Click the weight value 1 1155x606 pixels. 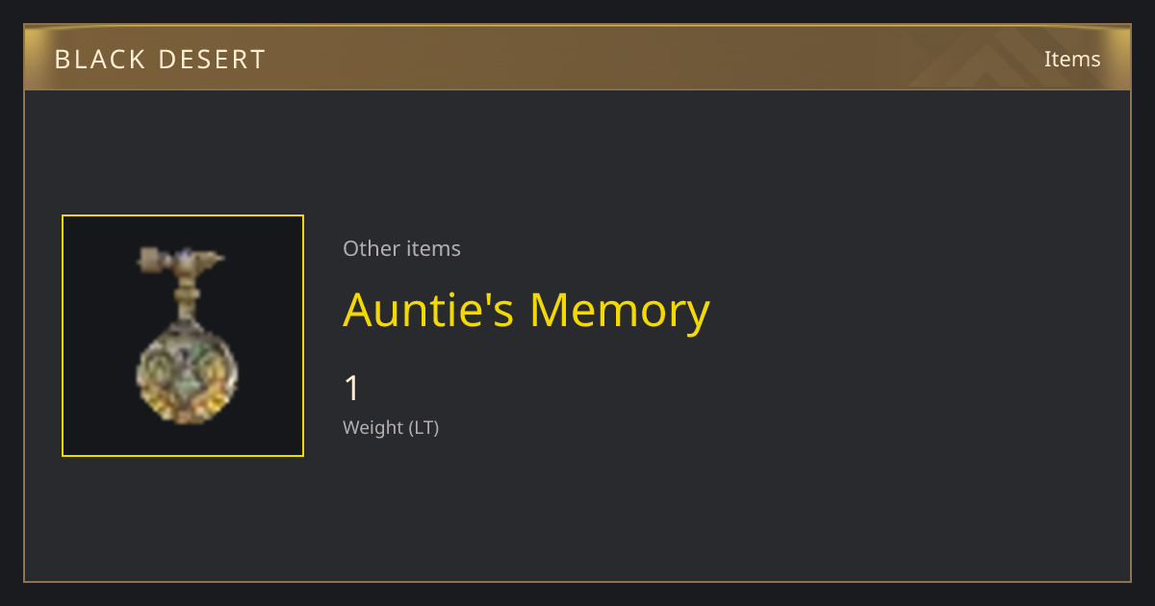352,389
